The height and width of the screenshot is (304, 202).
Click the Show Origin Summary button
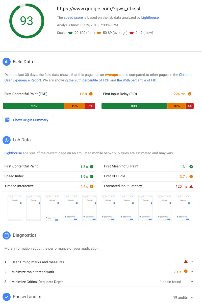coord(28,120)
